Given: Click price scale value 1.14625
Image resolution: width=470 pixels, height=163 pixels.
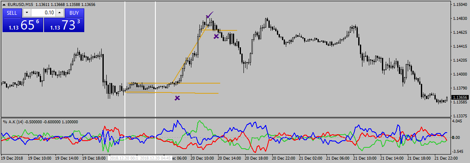Looking at the screenshot, I should [x=460, y=32].
